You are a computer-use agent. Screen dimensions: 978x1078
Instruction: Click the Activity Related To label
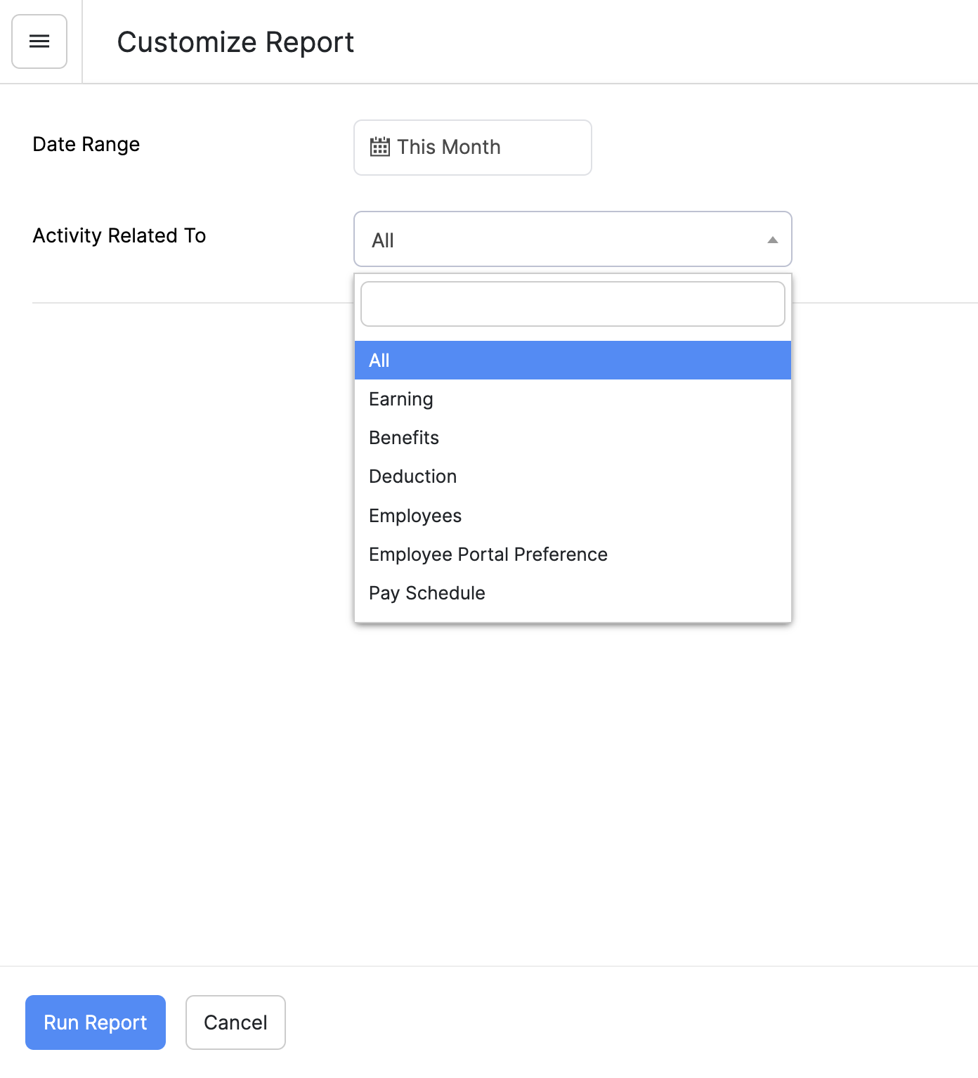(x=119, y=235)
